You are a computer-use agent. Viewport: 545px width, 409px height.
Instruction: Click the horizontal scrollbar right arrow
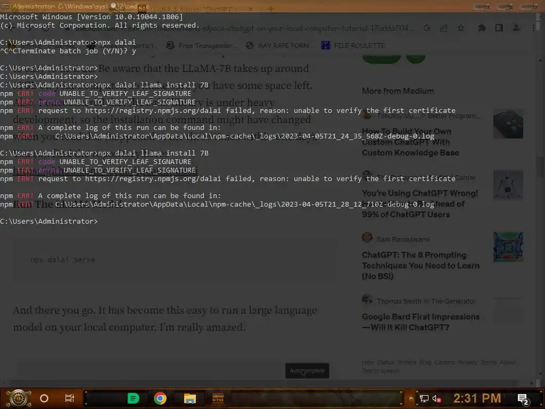point(532,383)
